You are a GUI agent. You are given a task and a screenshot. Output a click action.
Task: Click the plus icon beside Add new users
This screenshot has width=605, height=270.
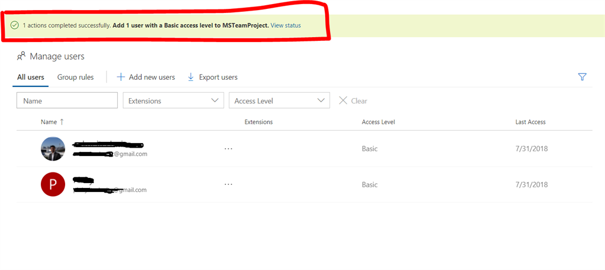click(x=121, y=77)
